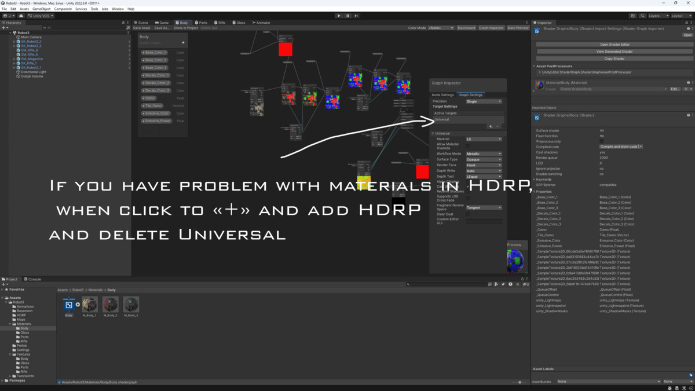Click the Hierarchy create plus button
This screenshot has width=695, height=391.
click(x=4, y=27)
